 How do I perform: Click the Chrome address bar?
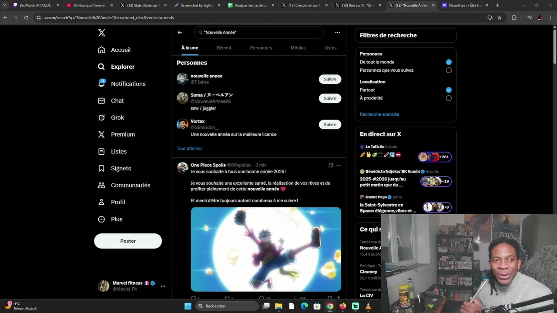pyautogui.click(x=261, y=17)
